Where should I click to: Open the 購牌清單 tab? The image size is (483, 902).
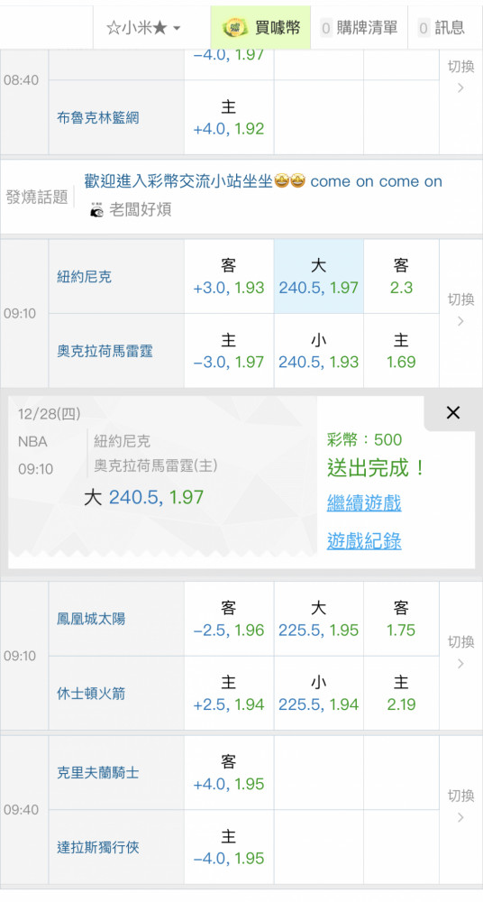click(x=360, y=28)
